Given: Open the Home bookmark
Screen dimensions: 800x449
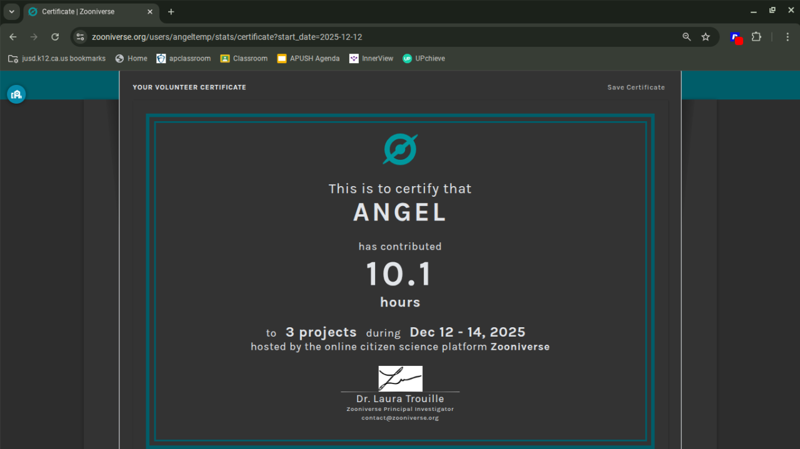Looking at the screenshot, I should [x=131, y=58].
